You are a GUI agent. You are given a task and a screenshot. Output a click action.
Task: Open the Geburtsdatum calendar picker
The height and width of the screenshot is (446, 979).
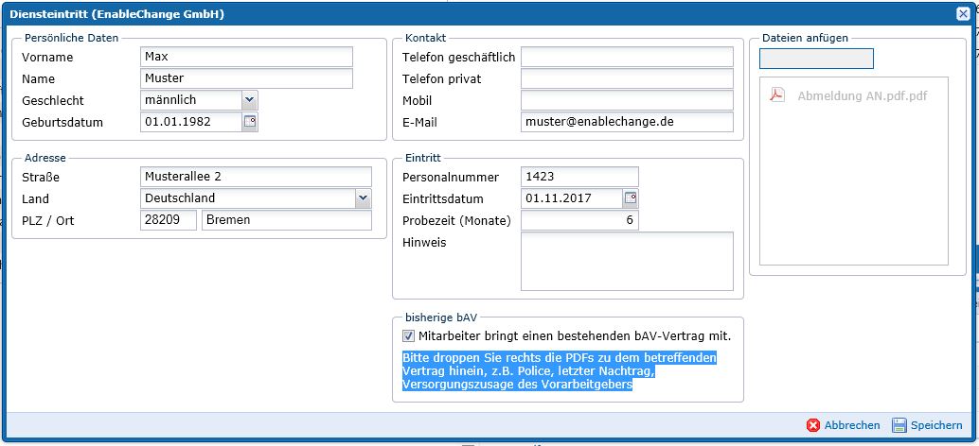250,122
